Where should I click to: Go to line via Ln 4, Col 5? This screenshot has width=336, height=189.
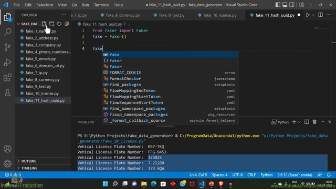tap(198, 175)
